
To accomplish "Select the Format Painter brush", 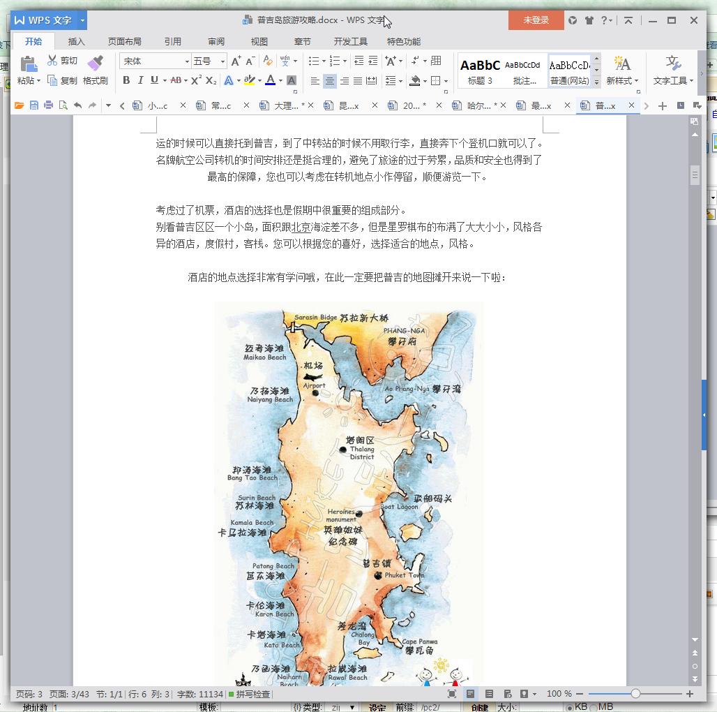I will pos(96,64).
